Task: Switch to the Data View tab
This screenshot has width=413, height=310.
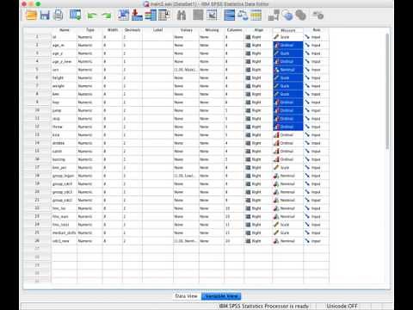Action: click(x=187, y=296)
